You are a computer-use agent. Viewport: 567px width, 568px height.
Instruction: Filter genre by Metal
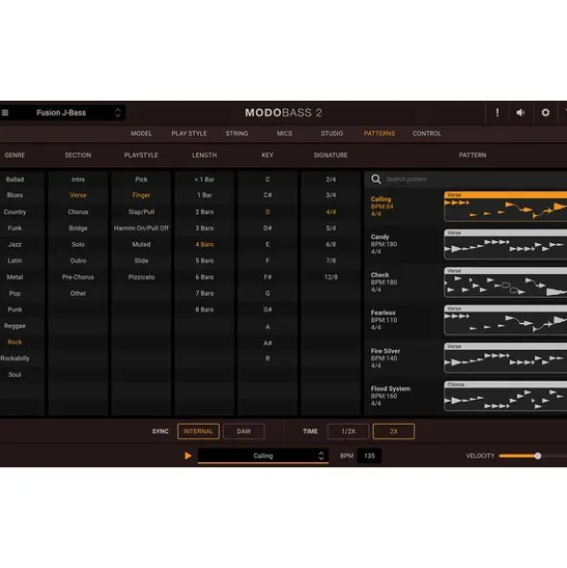coord(14,277)
